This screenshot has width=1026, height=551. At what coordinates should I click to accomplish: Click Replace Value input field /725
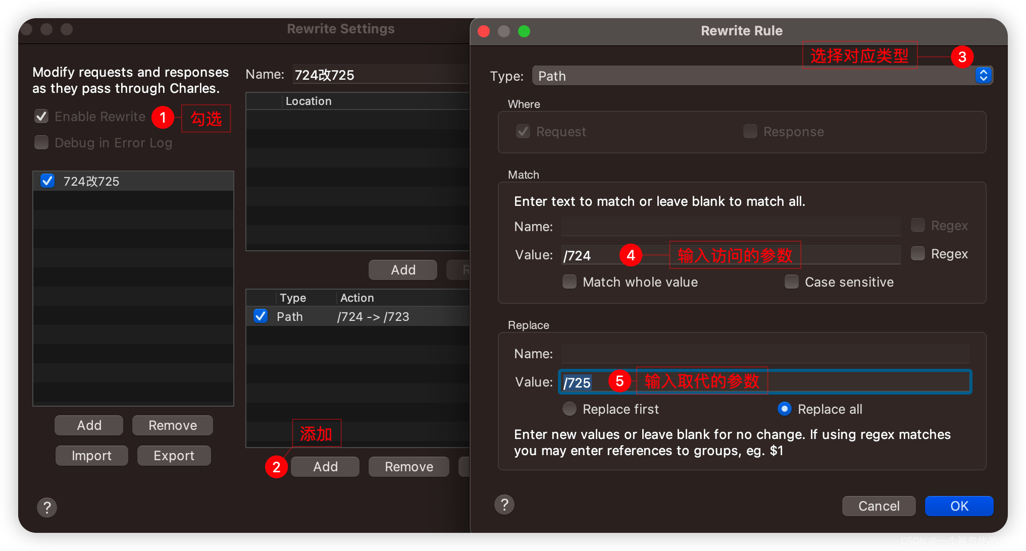[858, 382]
